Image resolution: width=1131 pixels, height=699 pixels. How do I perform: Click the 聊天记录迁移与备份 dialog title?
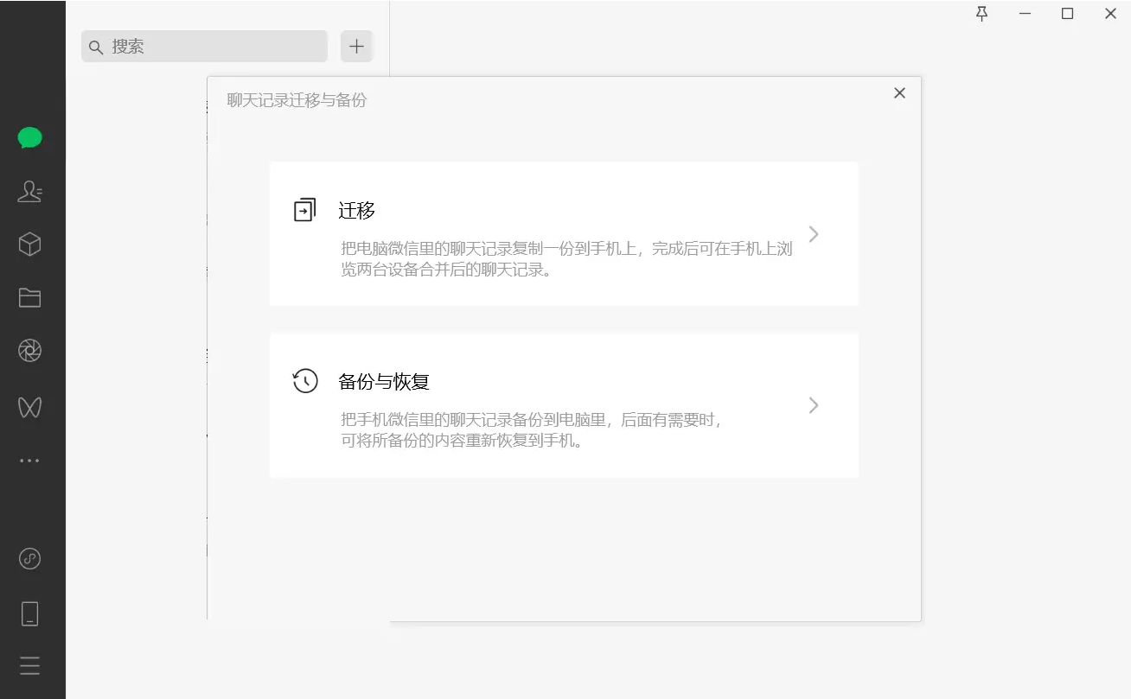[296, 100]
